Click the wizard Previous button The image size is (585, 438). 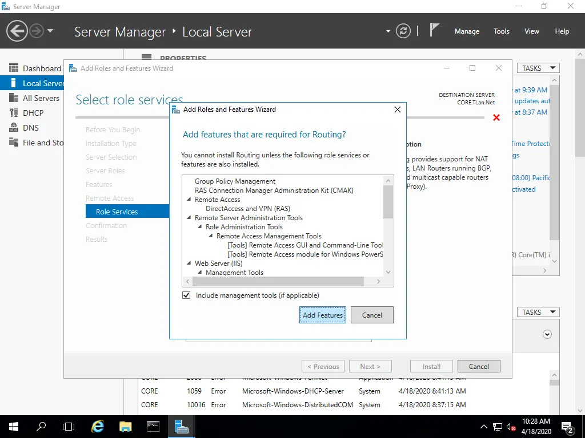(323, 367)
